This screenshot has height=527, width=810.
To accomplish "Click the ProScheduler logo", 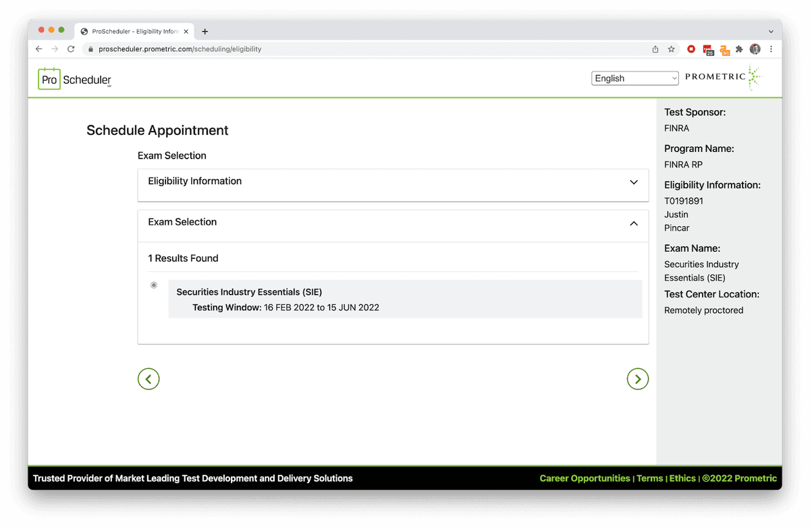I will point(74,79).
